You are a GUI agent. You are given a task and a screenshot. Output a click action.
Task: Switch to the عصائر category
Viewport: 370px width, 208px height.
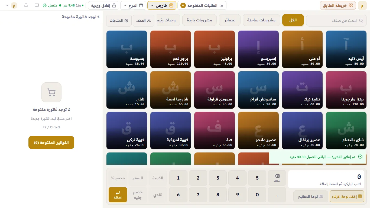pos(230,20)
